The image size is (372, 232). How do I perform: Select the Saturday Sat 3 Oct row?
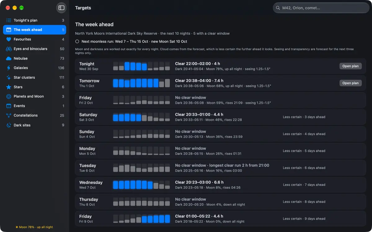click(x=220, y=117)
